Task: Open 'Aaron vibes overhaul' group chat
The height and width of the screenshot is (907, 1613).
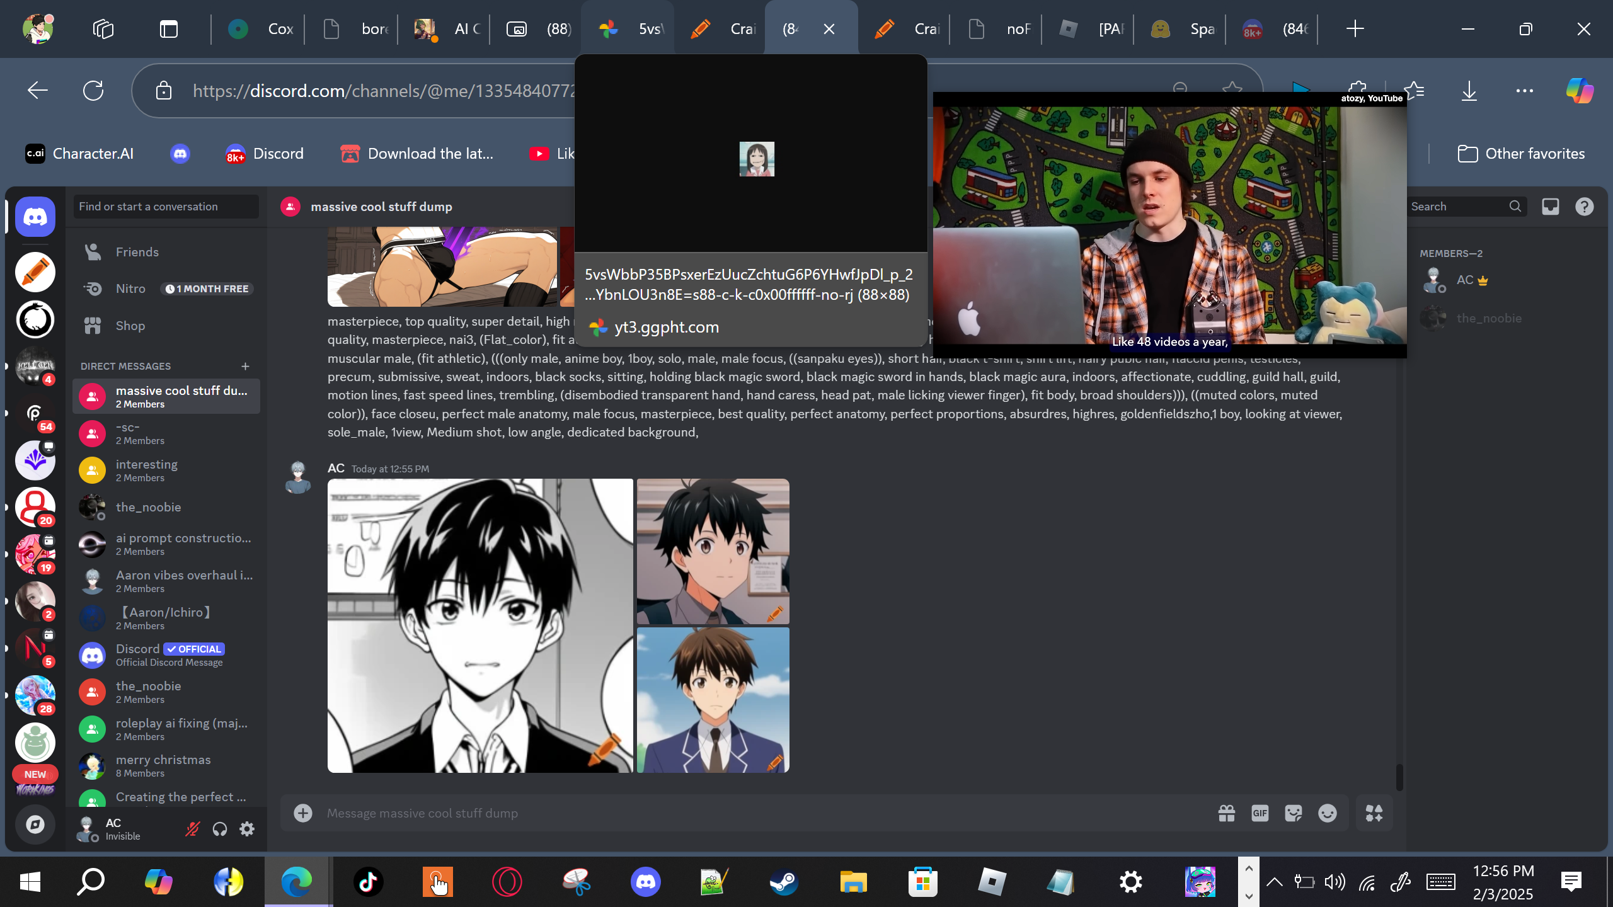Action: [x=166, y=581]
